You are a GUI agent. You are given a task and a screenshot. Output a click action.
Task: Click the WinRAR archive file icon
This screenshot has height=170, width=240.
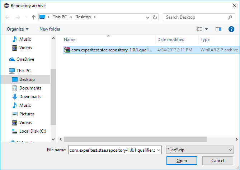pyautogui.click(x=67, y=50)
